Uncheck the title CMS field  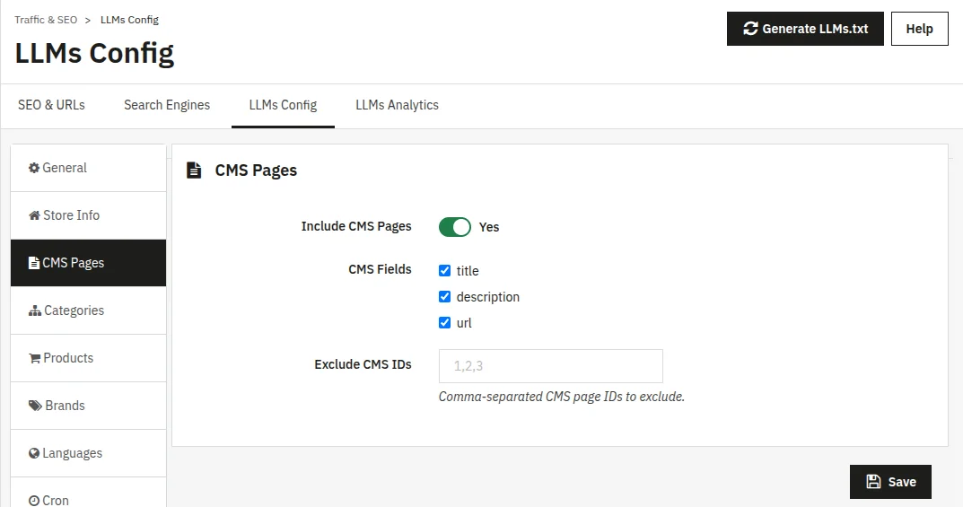(x=444, y=271)
